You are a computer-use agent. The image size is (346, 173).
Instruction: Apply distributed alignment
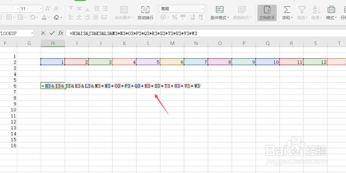tap(104, 17)
